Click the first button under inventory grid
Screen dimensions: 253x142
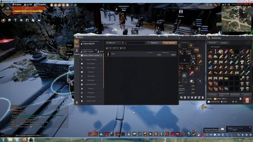point(213,95)
